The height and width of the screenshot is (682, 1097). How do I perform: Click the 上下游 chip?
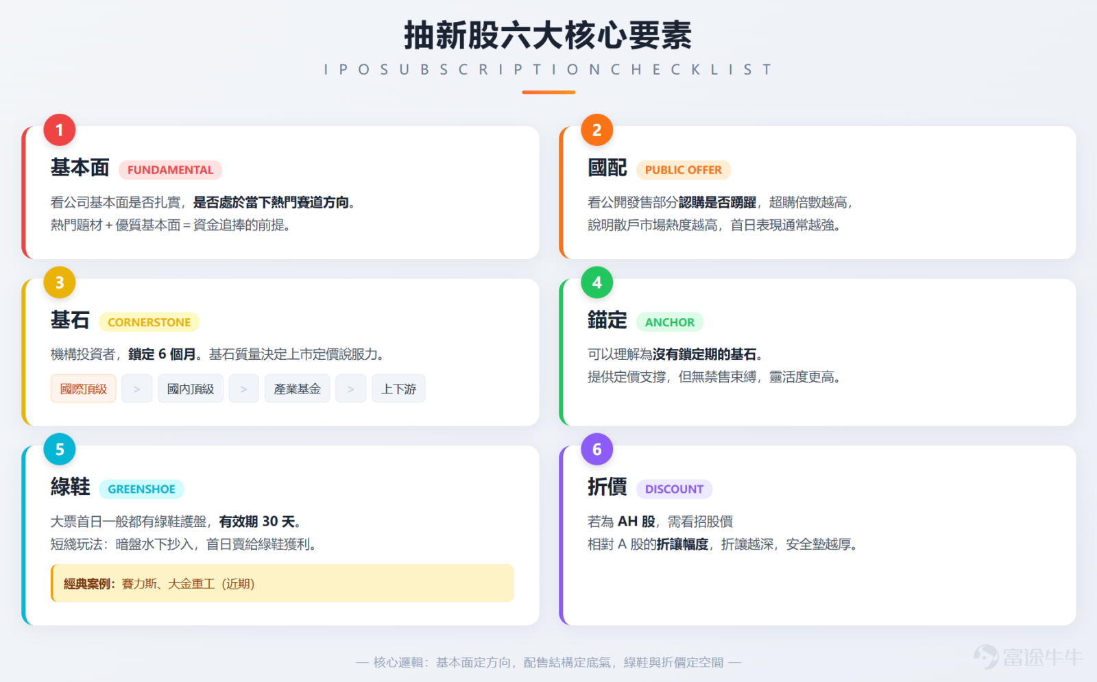pyautogui.click(x=398, y=389)
